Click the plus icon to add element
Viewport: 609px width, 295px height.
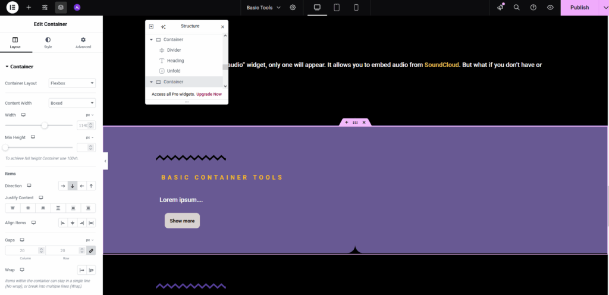[29, 8]
